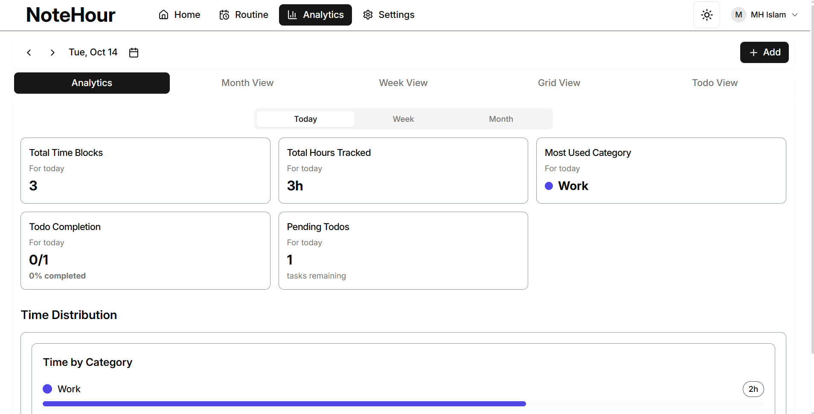This screenshot has height=414, width=814.
Task: Click the Home house icon
Action: (163, 15)
